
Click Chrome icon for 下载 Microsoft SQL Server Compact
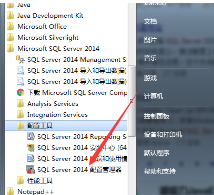pos(21,92)
